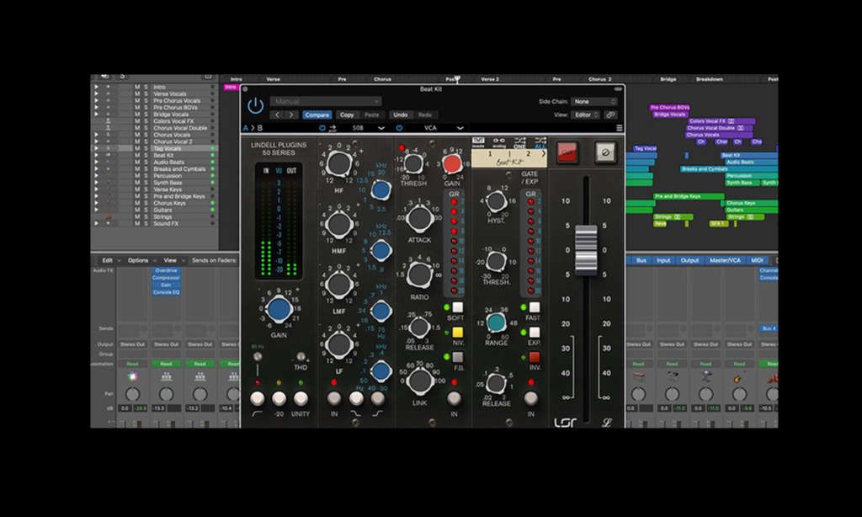Expand the Guitars track disclosure triangle
This screenshot has height=517, width=862.
(x=96, y=210)
